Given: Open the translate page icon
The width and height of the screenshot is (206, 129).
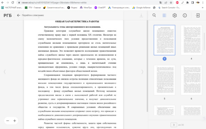Looking at the screenshot, I should click(x=161, y=2).
